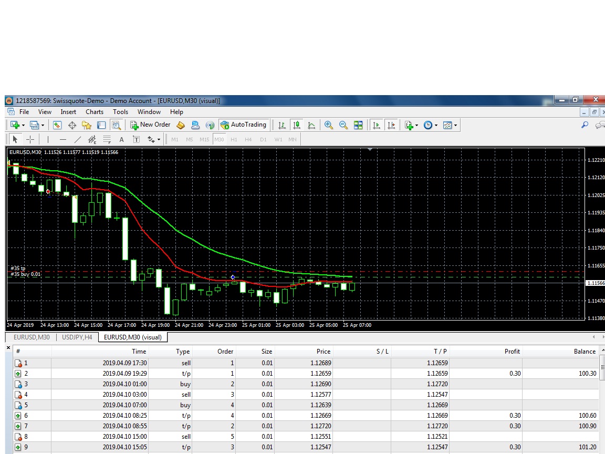
Task: Switch to the USDJPY,H4 chart tab
Action: coord(77,337)
